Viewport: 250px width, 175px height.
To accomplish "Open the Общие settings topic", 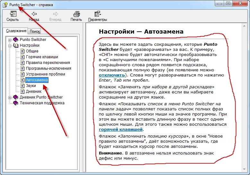I will point(32,51).
